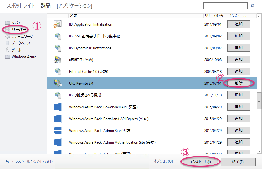
Task: Click the サーバー server icon
Action: pyautogui.click(x=7, y=29)
